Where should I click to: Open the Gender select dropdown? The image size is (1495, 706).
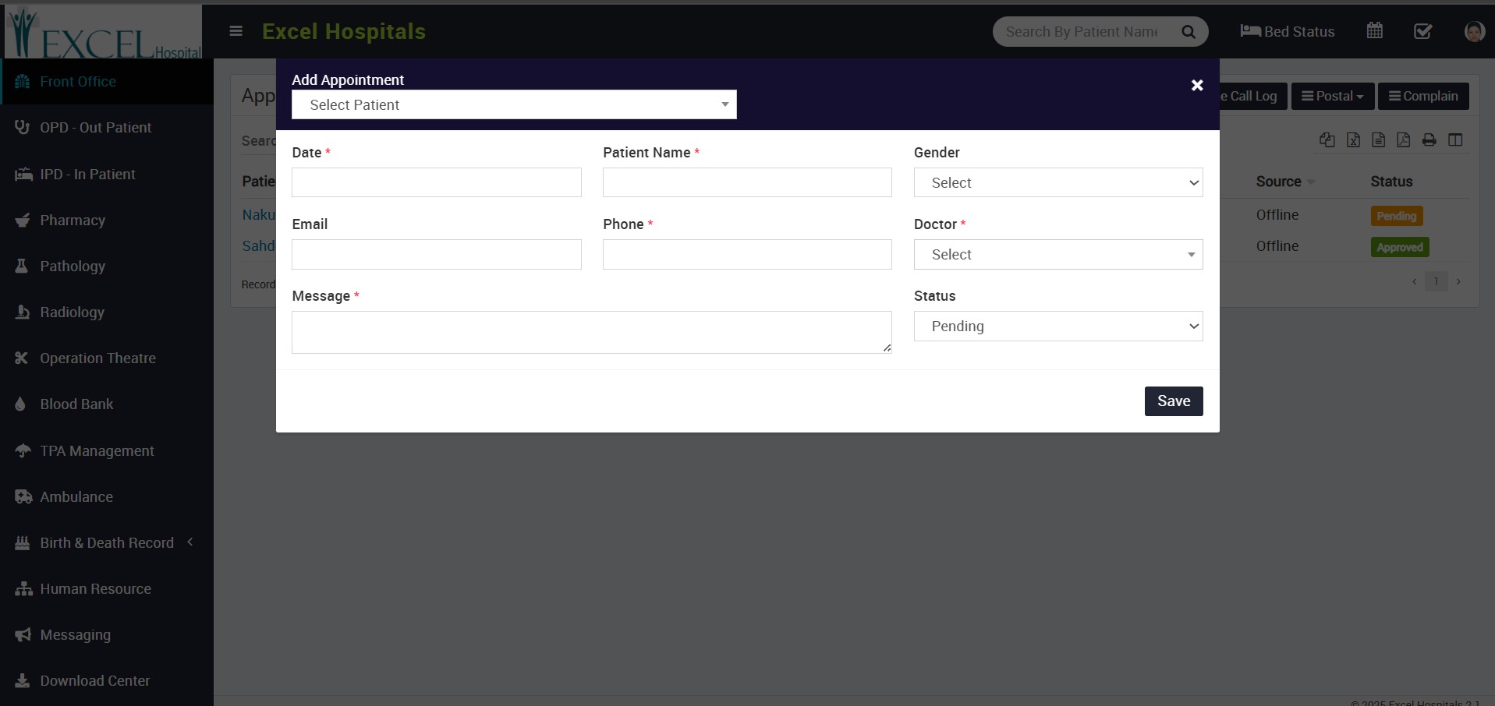1058,183
